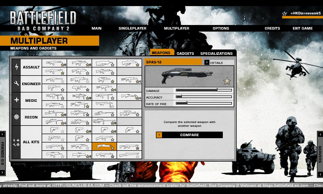Screen dimensions: 323x194
Task: Select the AEK-971 rifle in the Assault row
Action: click(x=54, y=63)
